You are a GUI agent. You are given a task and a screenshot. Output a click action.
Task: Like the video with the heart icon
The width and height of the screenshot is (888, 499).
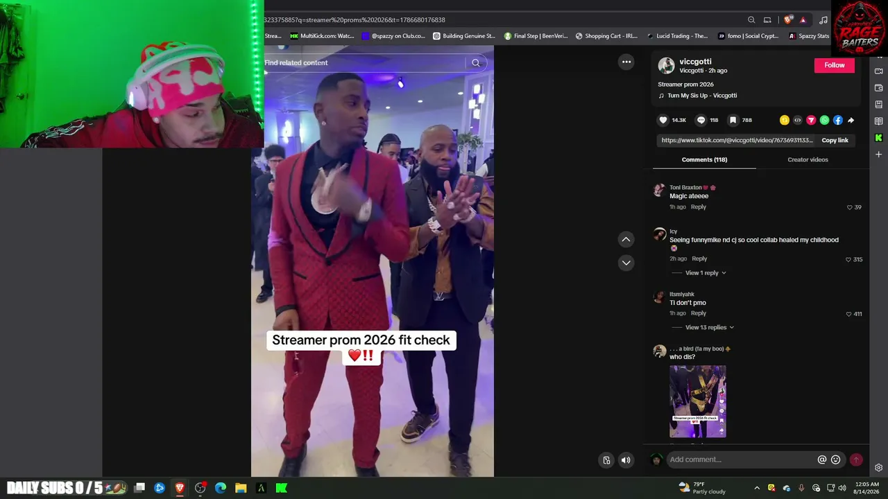point(663,120)
